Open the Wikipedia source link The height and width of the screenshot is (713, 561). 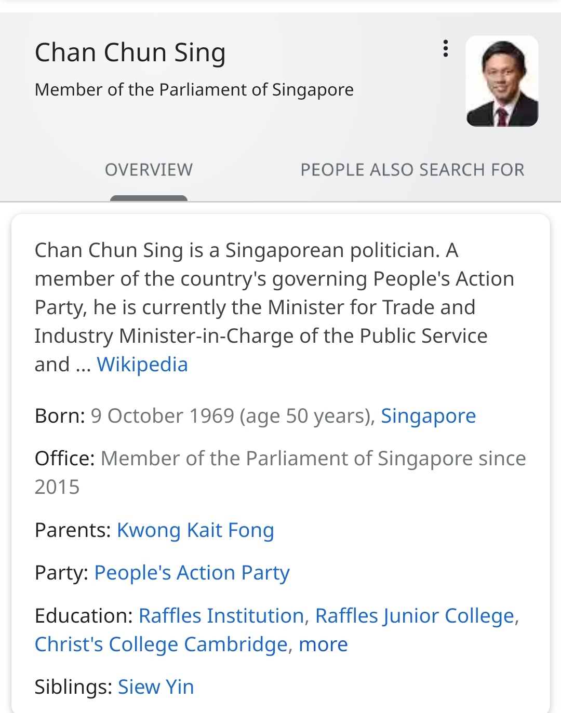(142, 365)
